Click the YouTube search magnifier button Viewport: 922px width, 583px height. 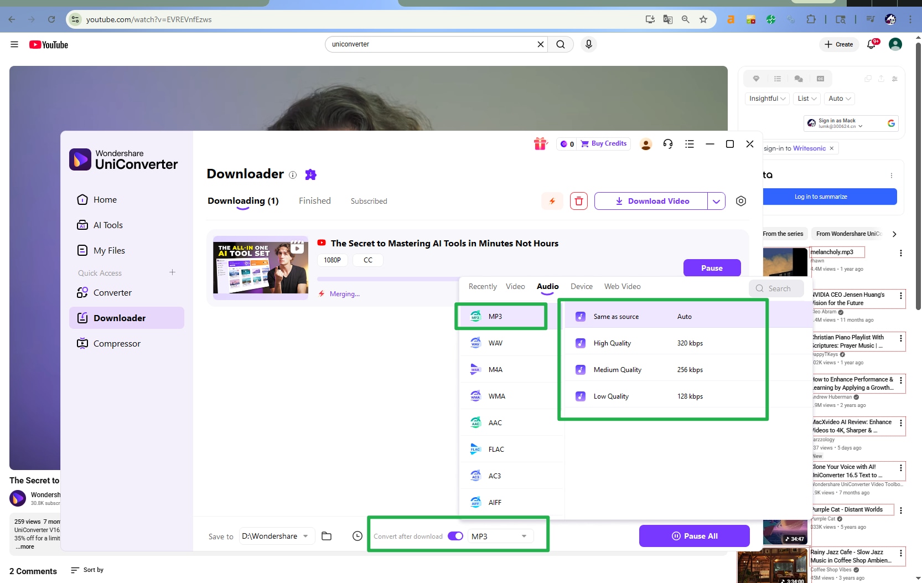[561, 44]
